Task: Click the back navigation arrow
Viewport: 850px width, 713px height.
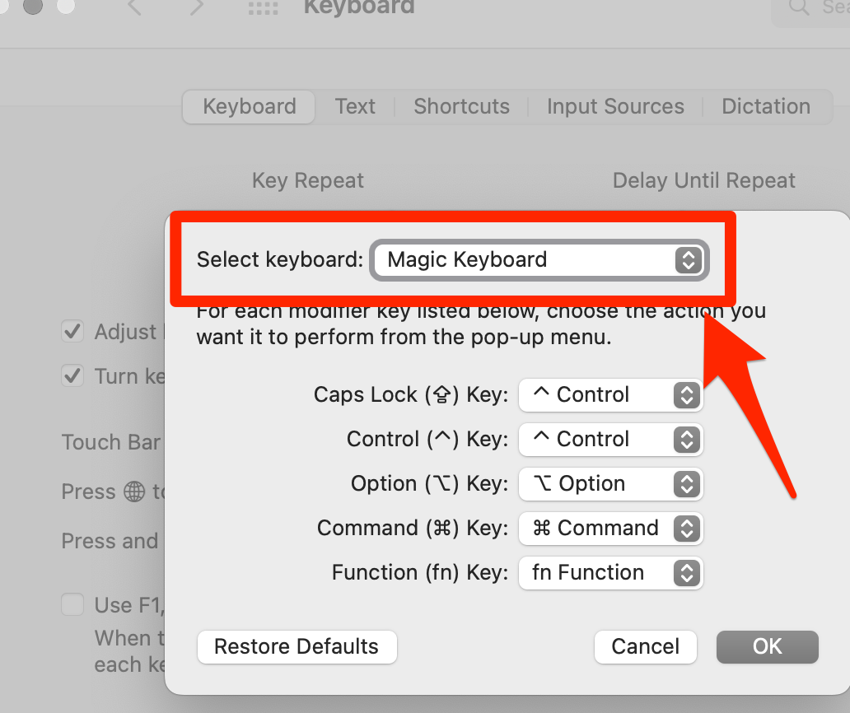Action: coord(136,9)
